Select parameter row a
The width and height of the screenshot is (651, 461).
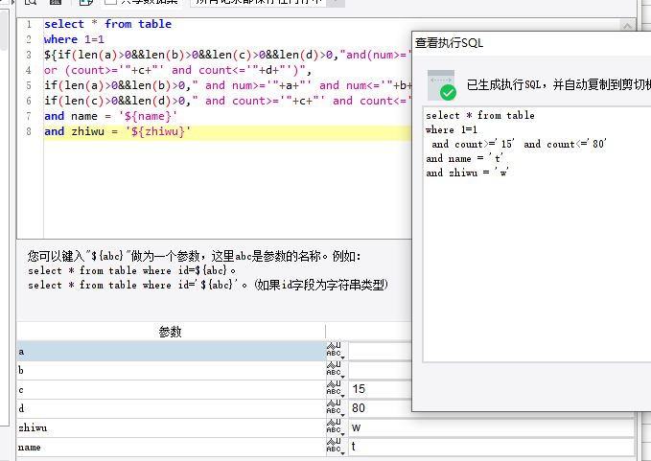172,351
